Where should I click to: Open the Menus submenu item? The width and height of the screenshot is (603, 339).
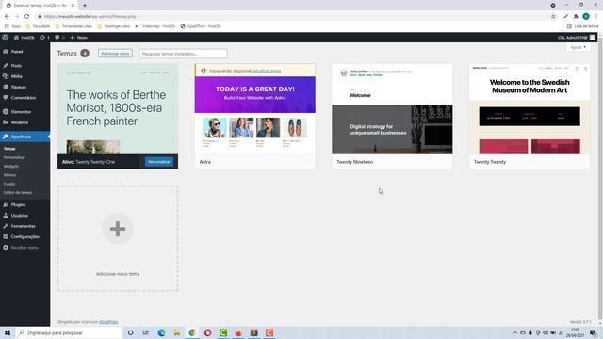coord(9,175)
